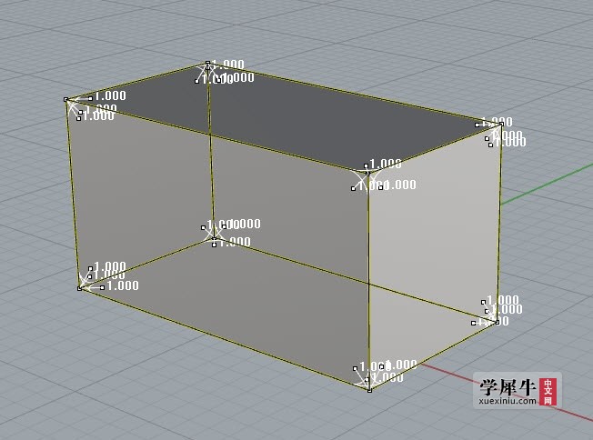Select the box's top corner point nearest the viewer
The image size is (593, 440).
368,174
